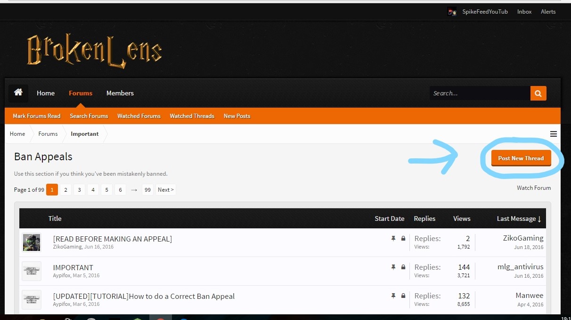Sort threads by Start Date column
This screenshot has width=571, height=320.
[x=390, y=219]
